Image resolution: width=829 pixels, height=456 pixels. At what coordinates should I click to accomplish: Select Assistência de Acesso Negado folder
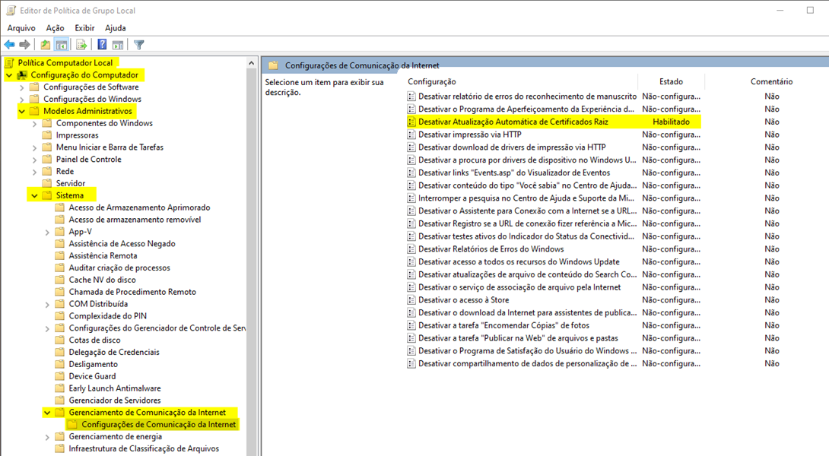(122, 244)
